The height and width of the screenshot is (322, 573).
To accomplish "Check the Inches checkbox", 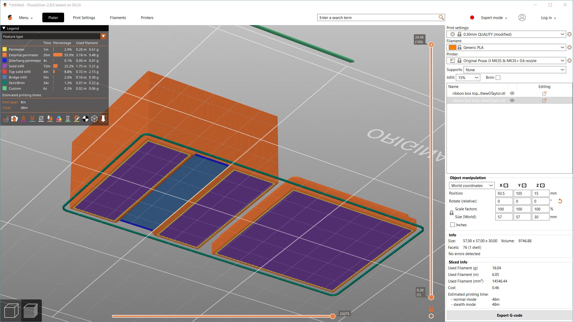I will click(453, 225).
